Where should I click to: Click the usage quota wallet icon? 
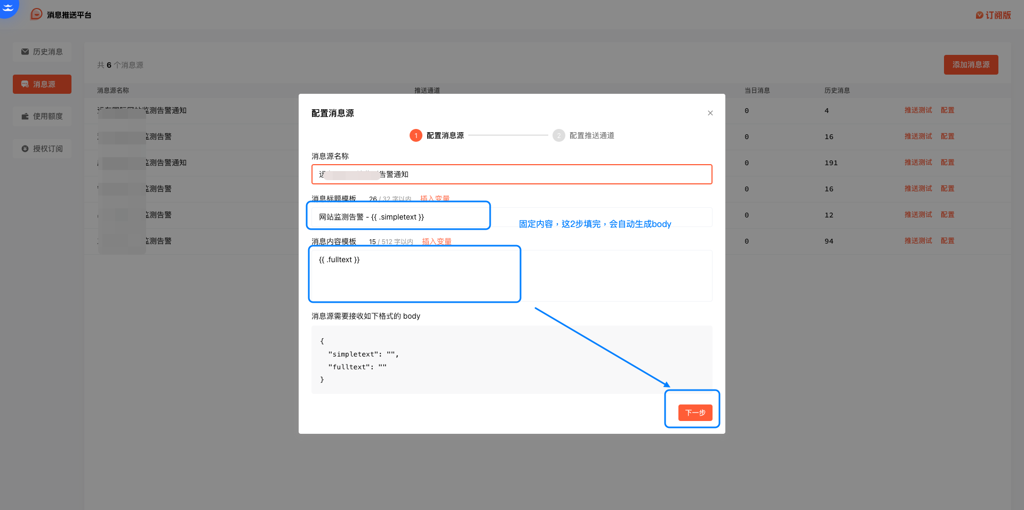[x=25, y=116]
